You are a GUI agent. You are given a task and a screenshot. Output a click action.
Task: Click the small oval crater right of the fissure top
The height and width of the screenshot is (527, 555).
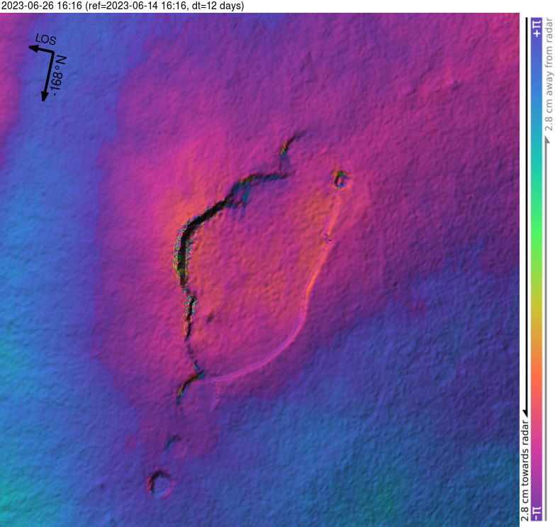point(340,180)
